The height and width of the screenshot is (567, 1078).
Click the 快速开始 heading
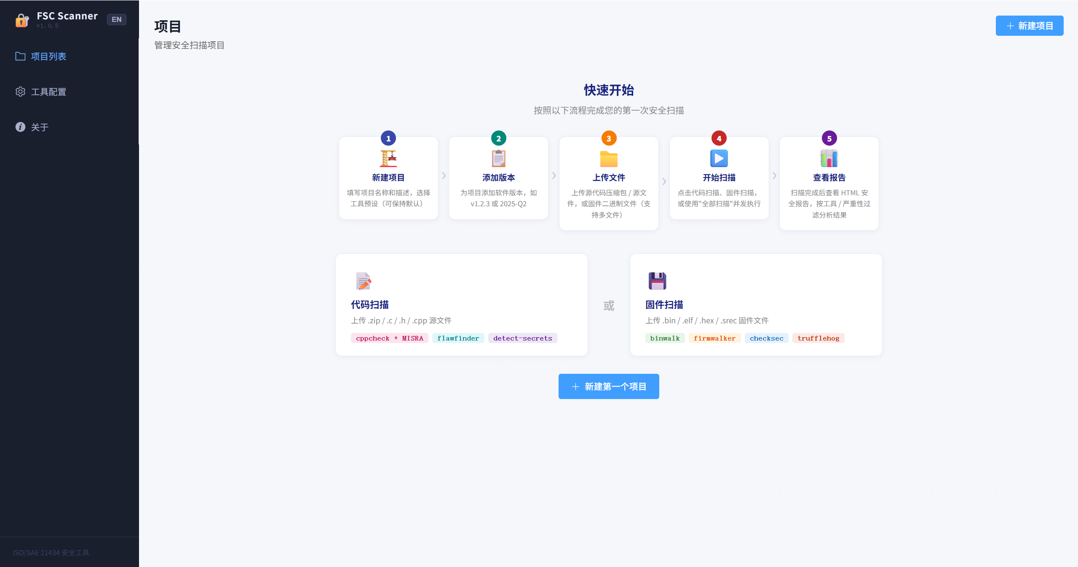[609, 90]
